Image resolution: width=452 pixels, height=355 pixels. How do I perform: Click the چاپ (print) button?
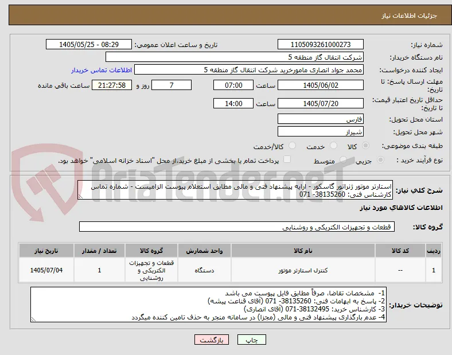pos(251,340)
